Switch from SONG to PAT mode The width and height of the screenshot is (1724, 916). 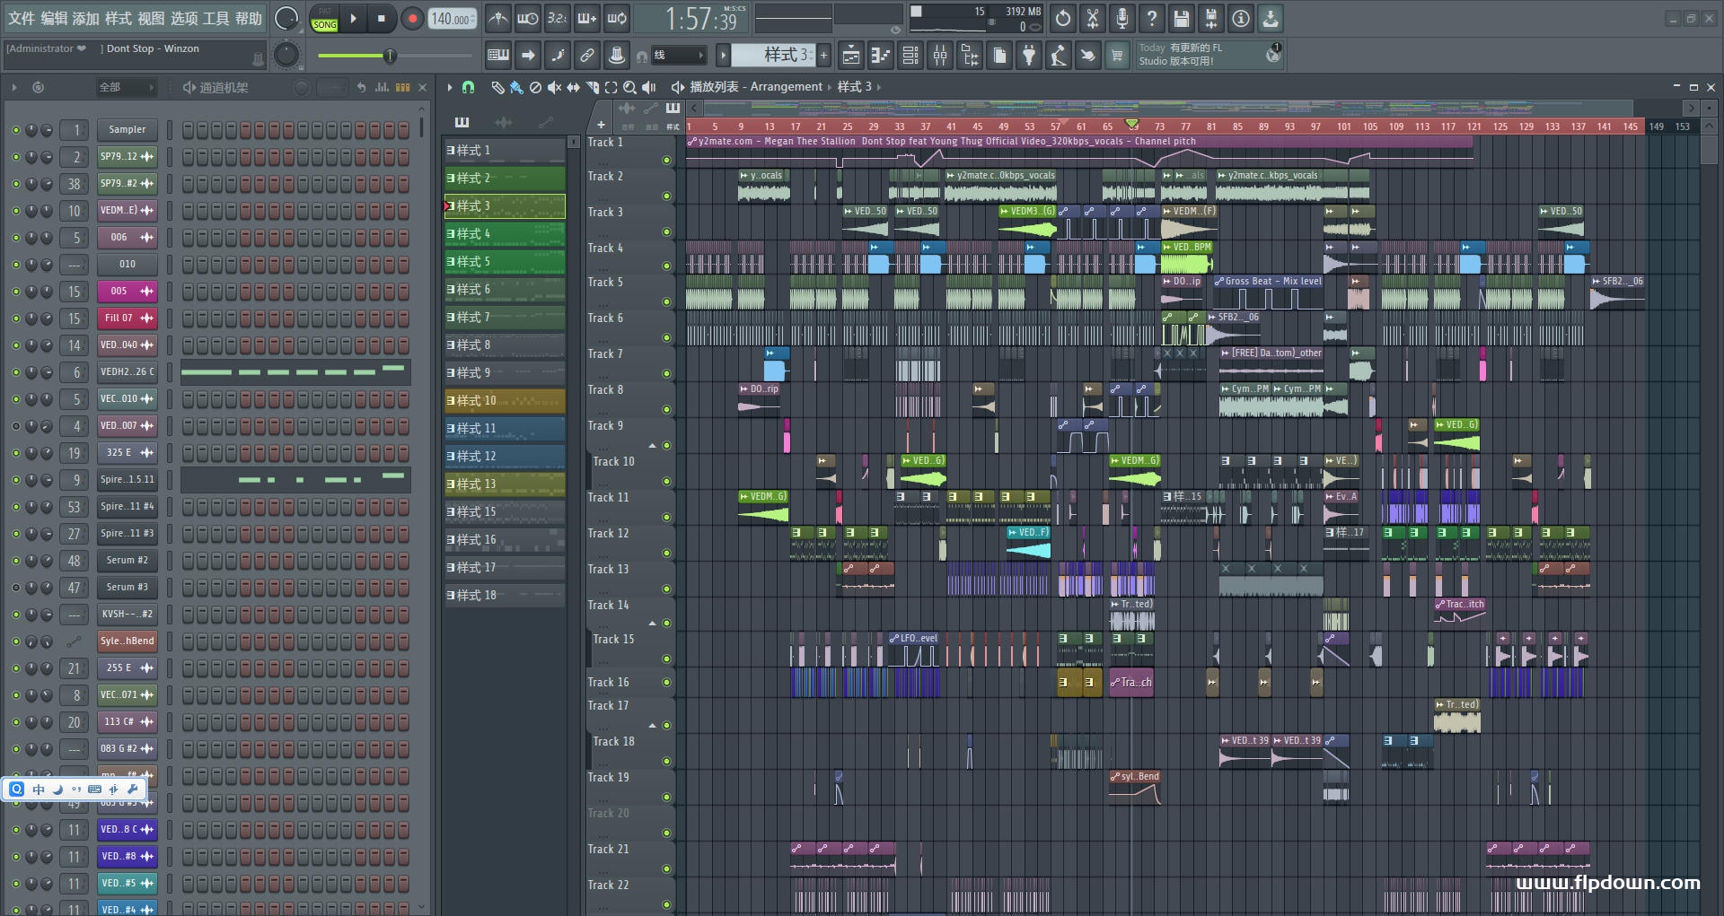click(324, 11)
